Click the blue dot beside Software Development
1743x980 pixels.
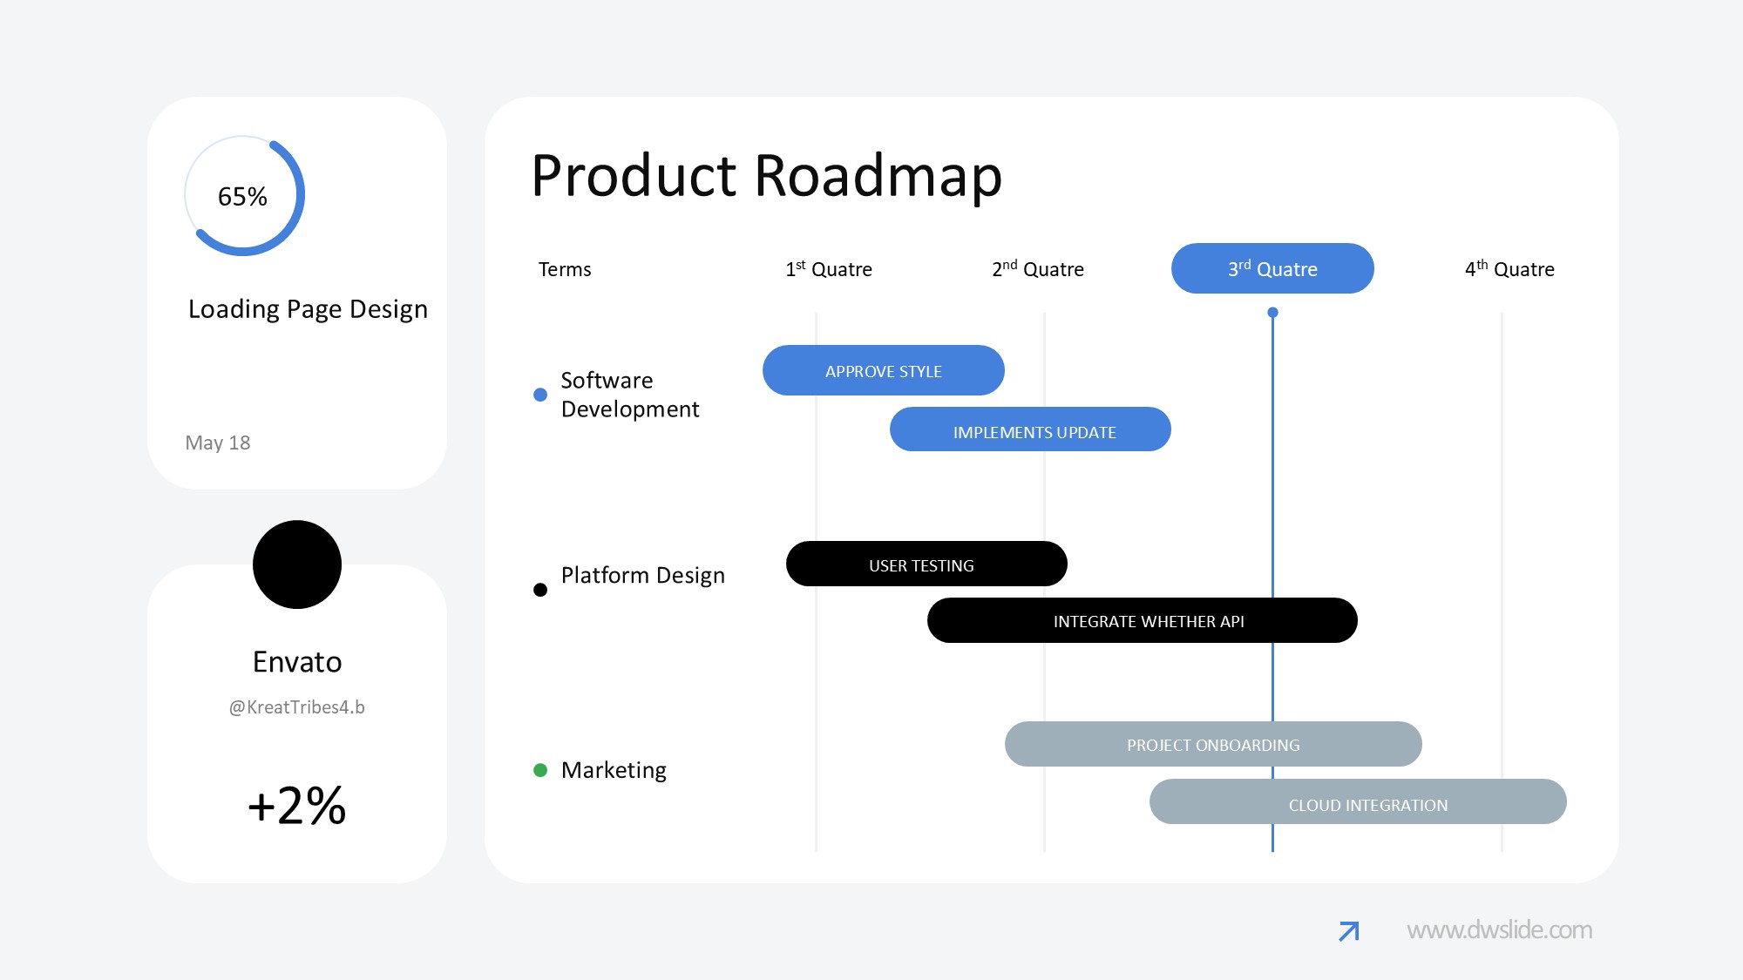[x=540, y=395]
